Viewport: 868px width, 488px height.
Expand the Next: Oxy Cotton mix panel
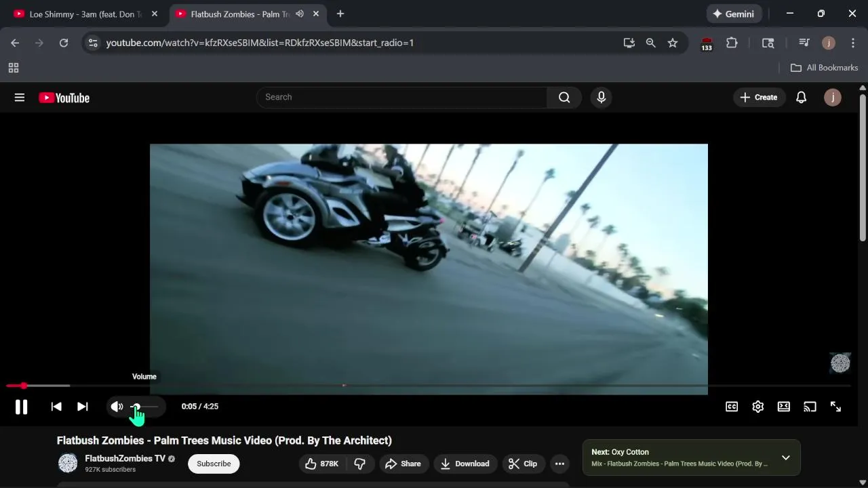(786, 457)
